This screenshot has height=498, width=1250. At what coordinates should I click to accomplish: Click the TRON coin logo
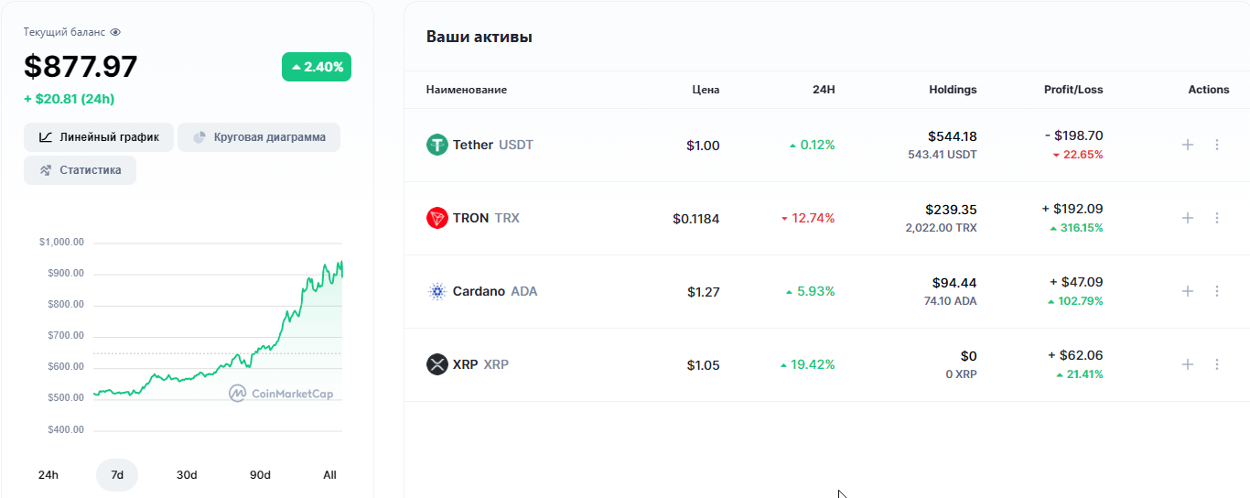click(437, 218)
